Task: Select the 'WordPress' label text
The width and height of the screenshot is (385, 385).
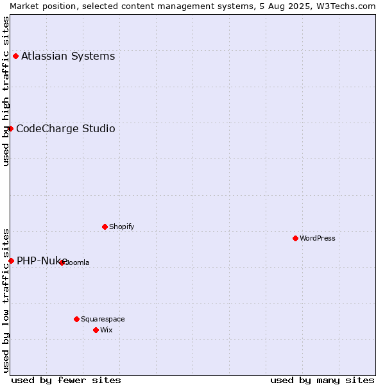Action: 317,239
